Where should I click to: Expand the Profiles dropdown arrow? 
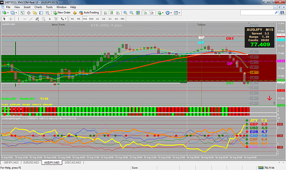click(x=16, y=13)
